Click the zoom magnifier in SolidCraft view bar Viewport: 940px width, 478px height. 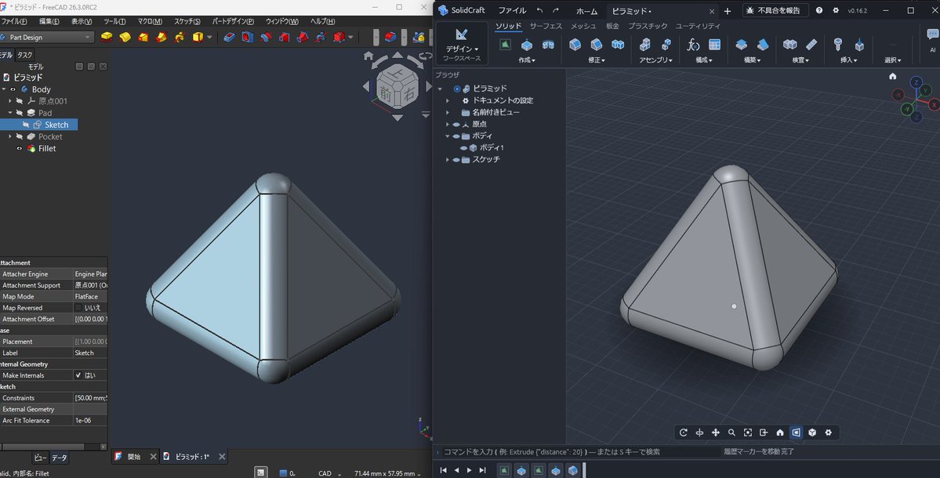(x=732, y=433)
